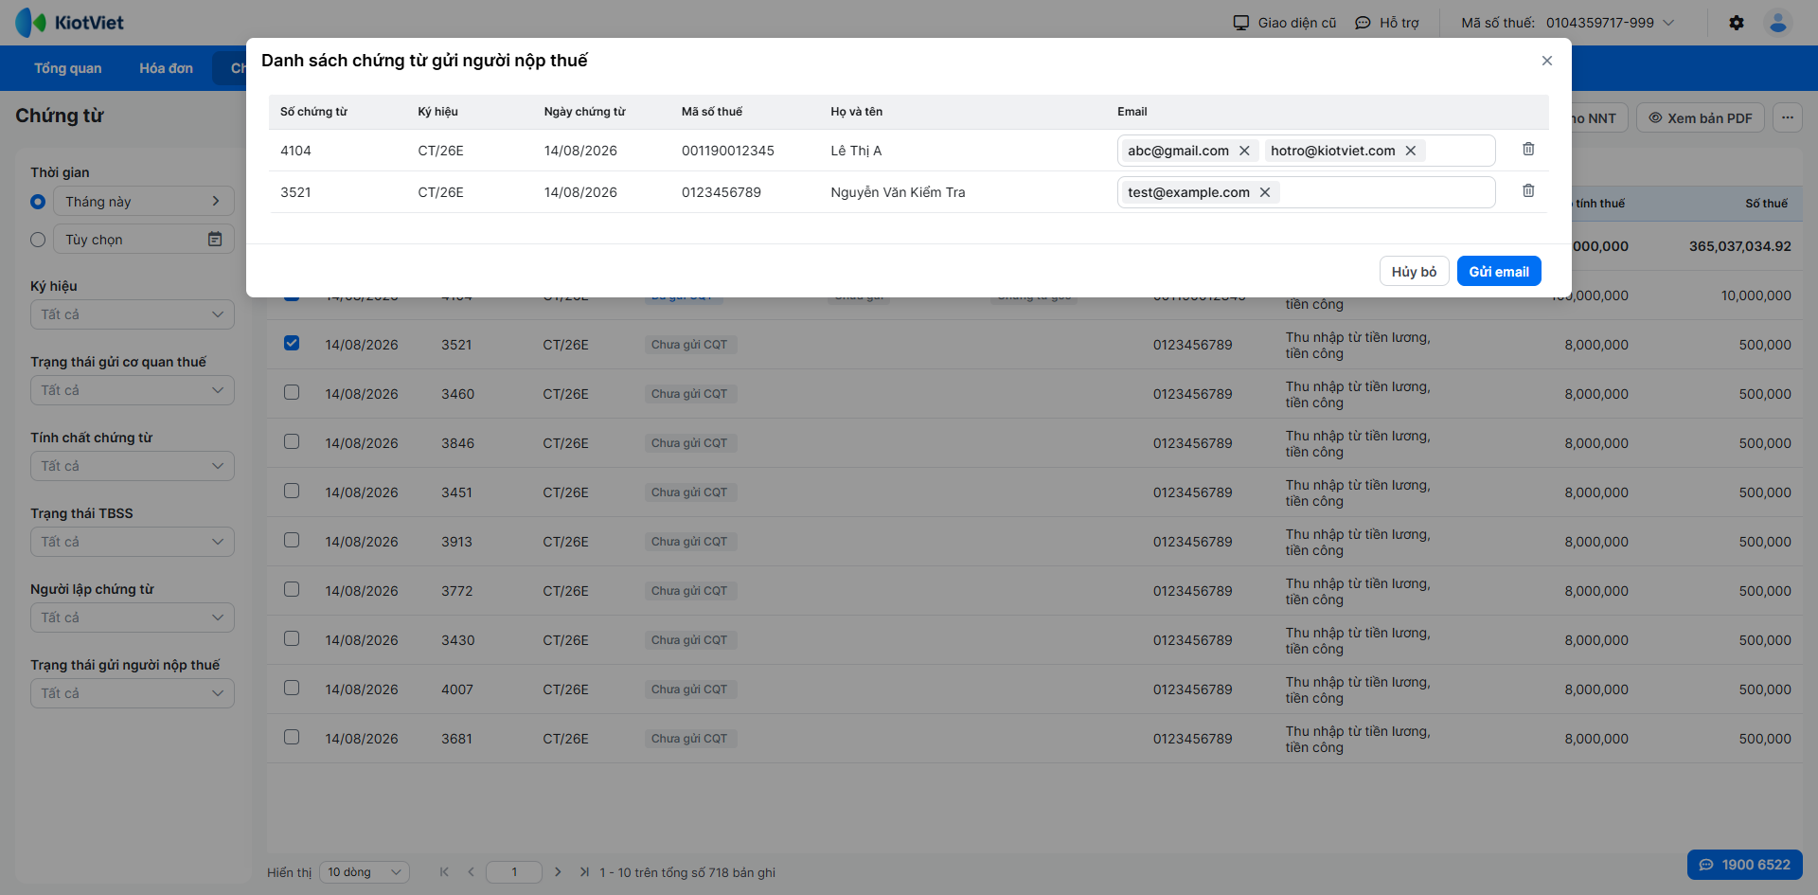
Task: Open user account avatar
Action: click(1778, 23)
